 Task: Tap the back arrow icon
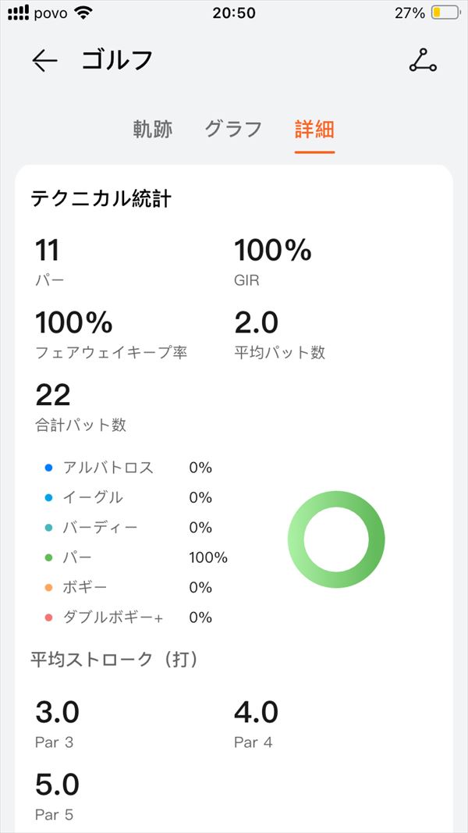[x=44, y=61]
